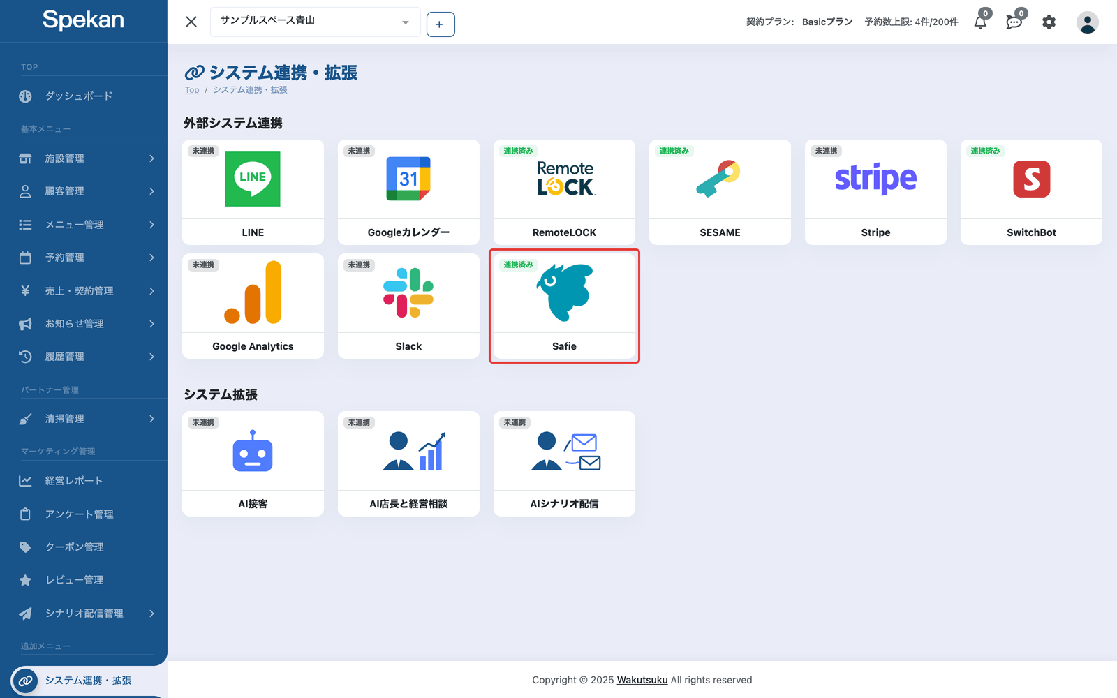
Task: Expand 履歴管理 chevron
Action: [151, 357]
